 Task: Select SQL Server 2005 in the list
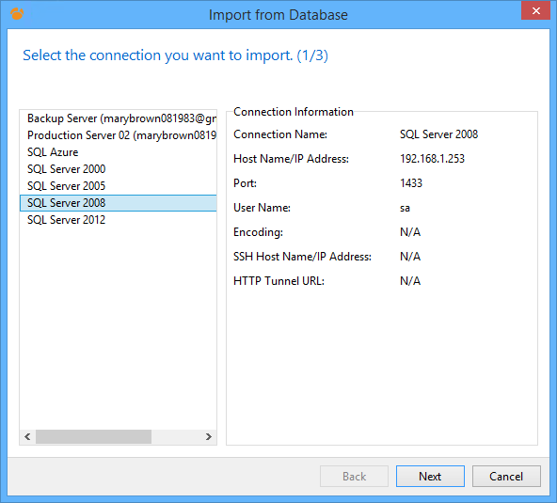click(119, 186)
